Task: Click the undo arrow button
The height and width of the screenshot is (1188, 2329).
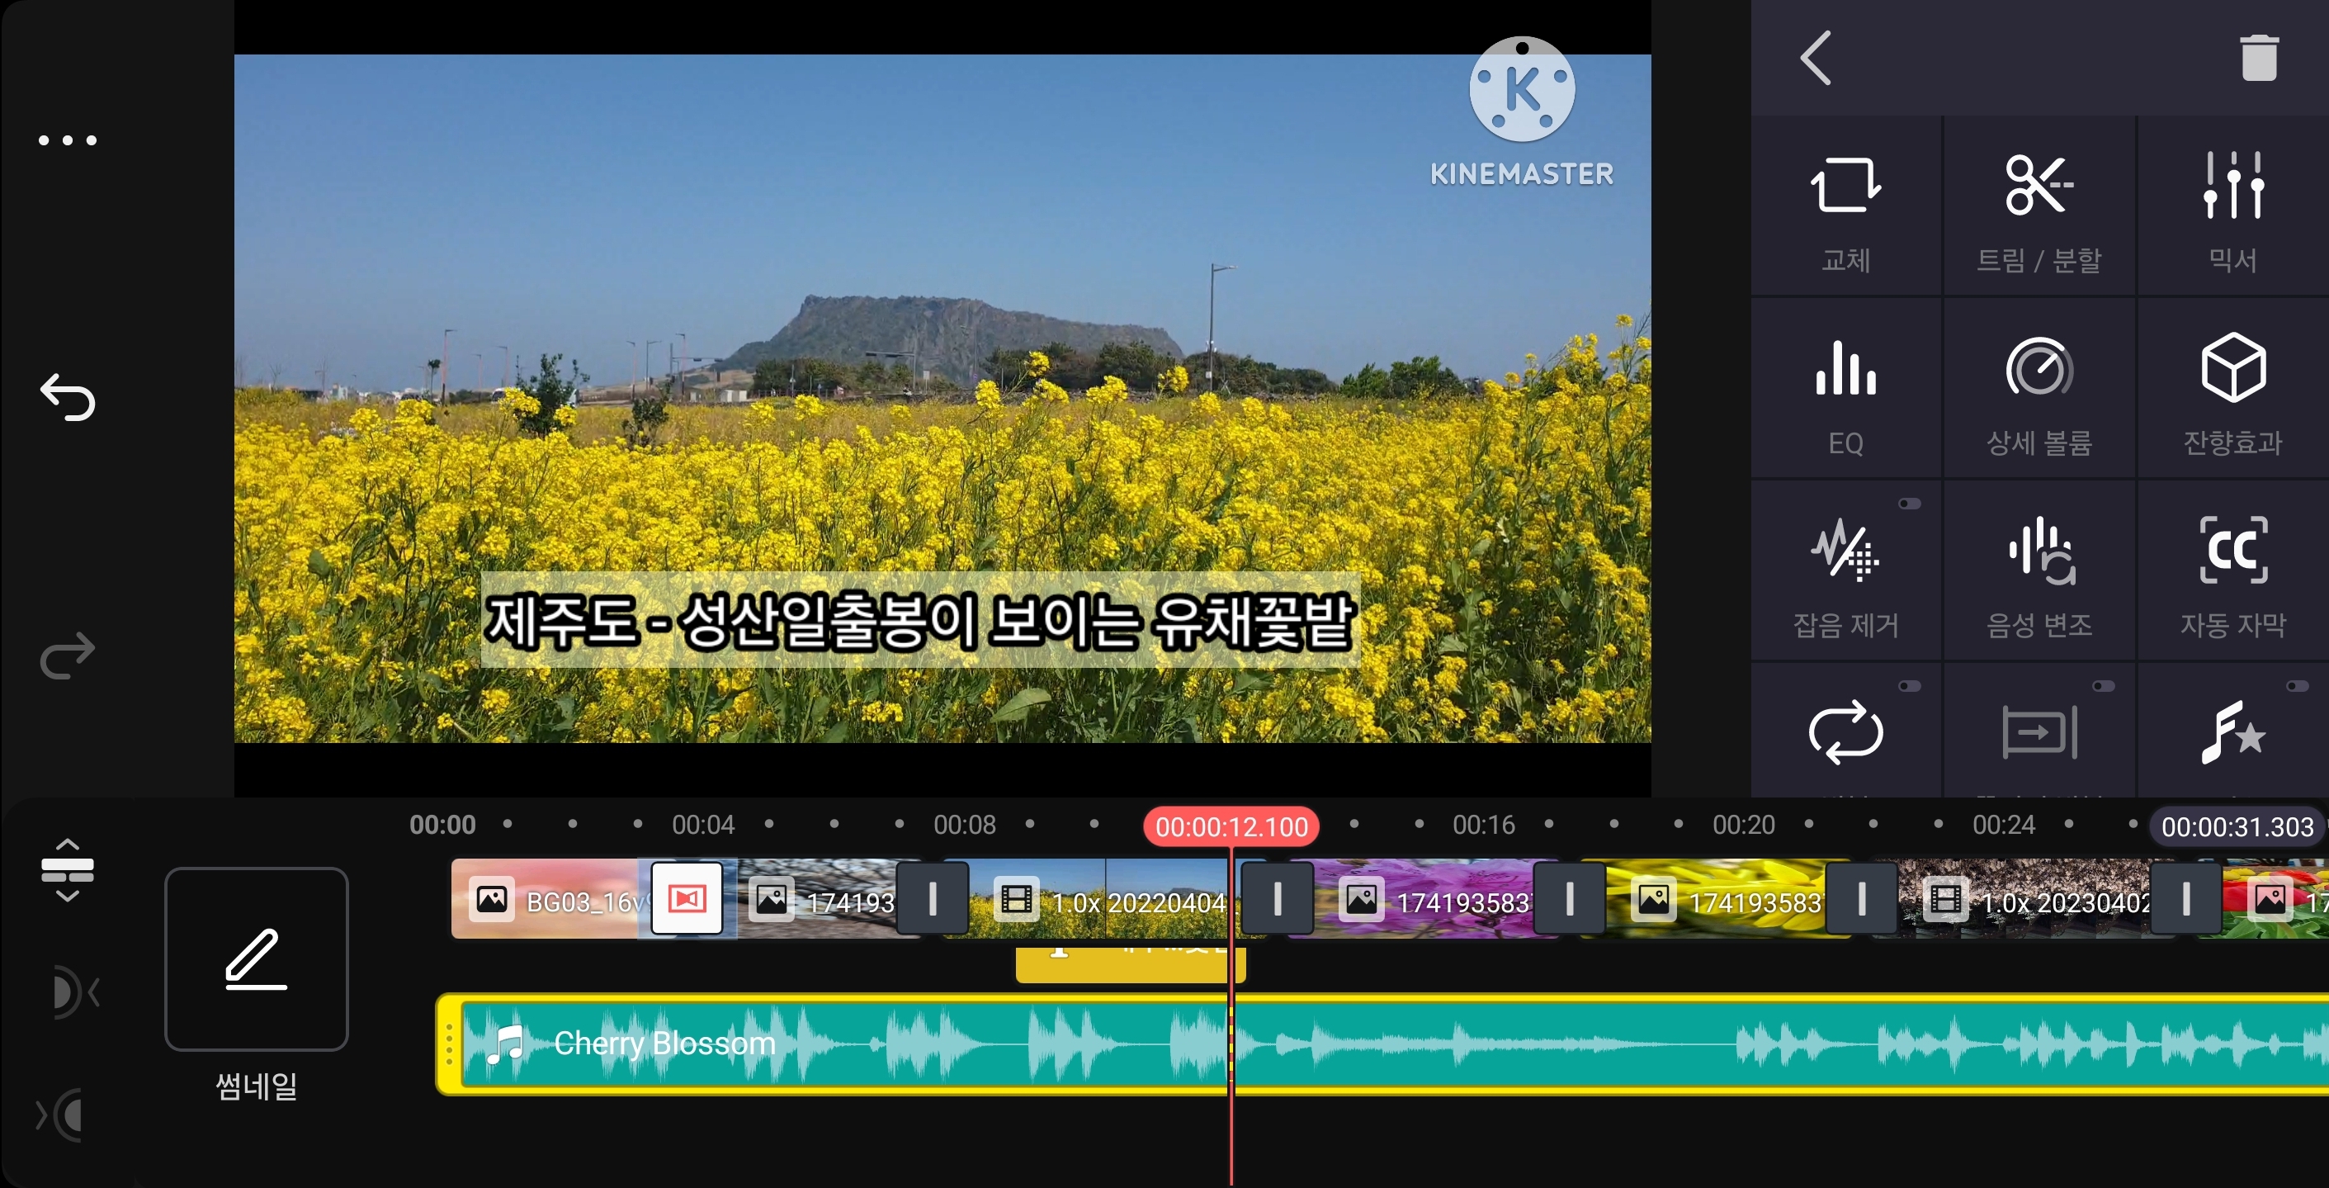Action: point(67,397)
